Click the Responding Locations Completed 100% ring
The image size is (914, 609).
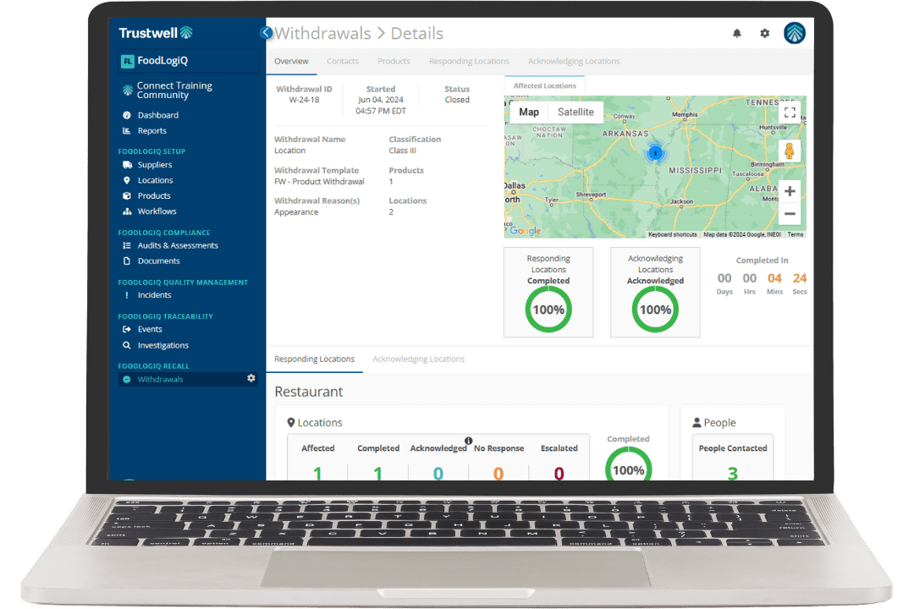click(548, 310)
